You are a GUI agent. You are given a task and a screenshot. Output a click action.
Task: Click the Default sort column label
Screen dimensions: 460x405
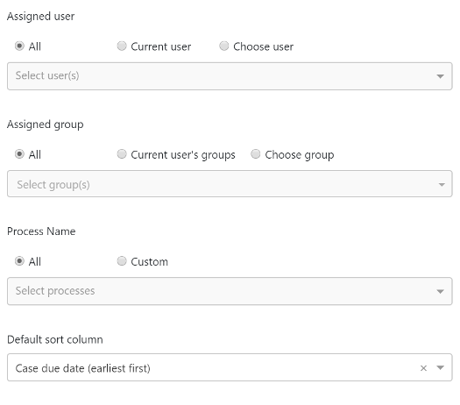[55, 339]
